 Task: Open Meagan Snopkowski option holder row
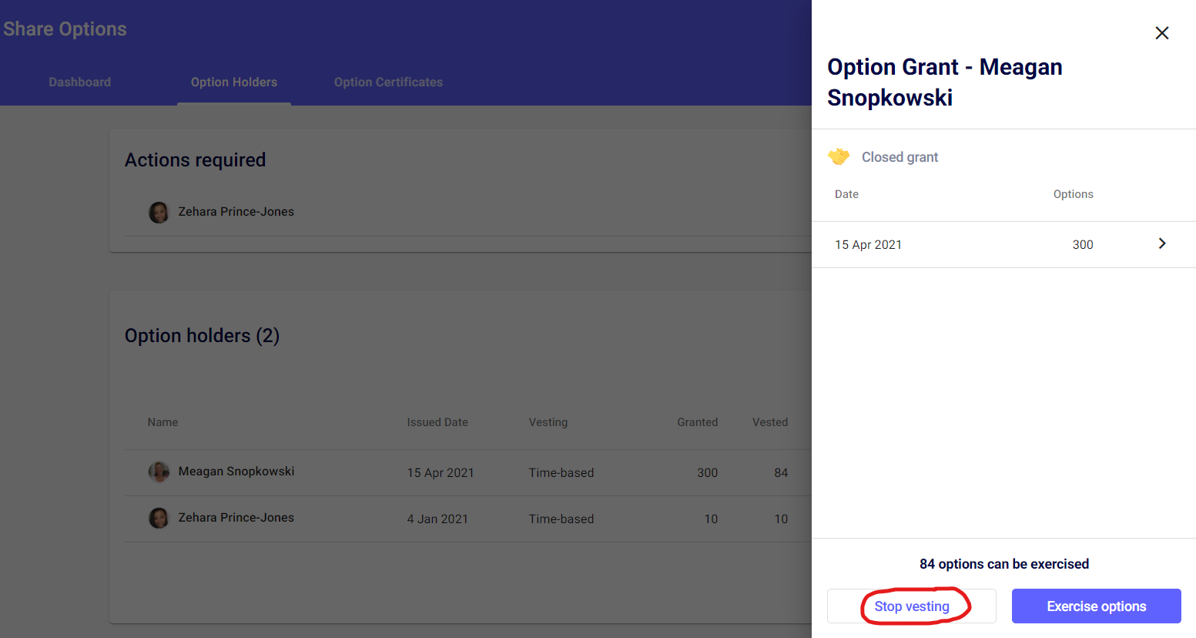click(x=468, y=472)
